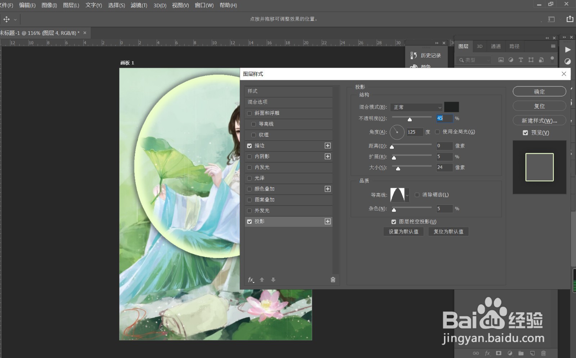The height and width of the screenshot is (358, 576).
Task: Click the 新建样式 new style button
Action: point(539,121)
